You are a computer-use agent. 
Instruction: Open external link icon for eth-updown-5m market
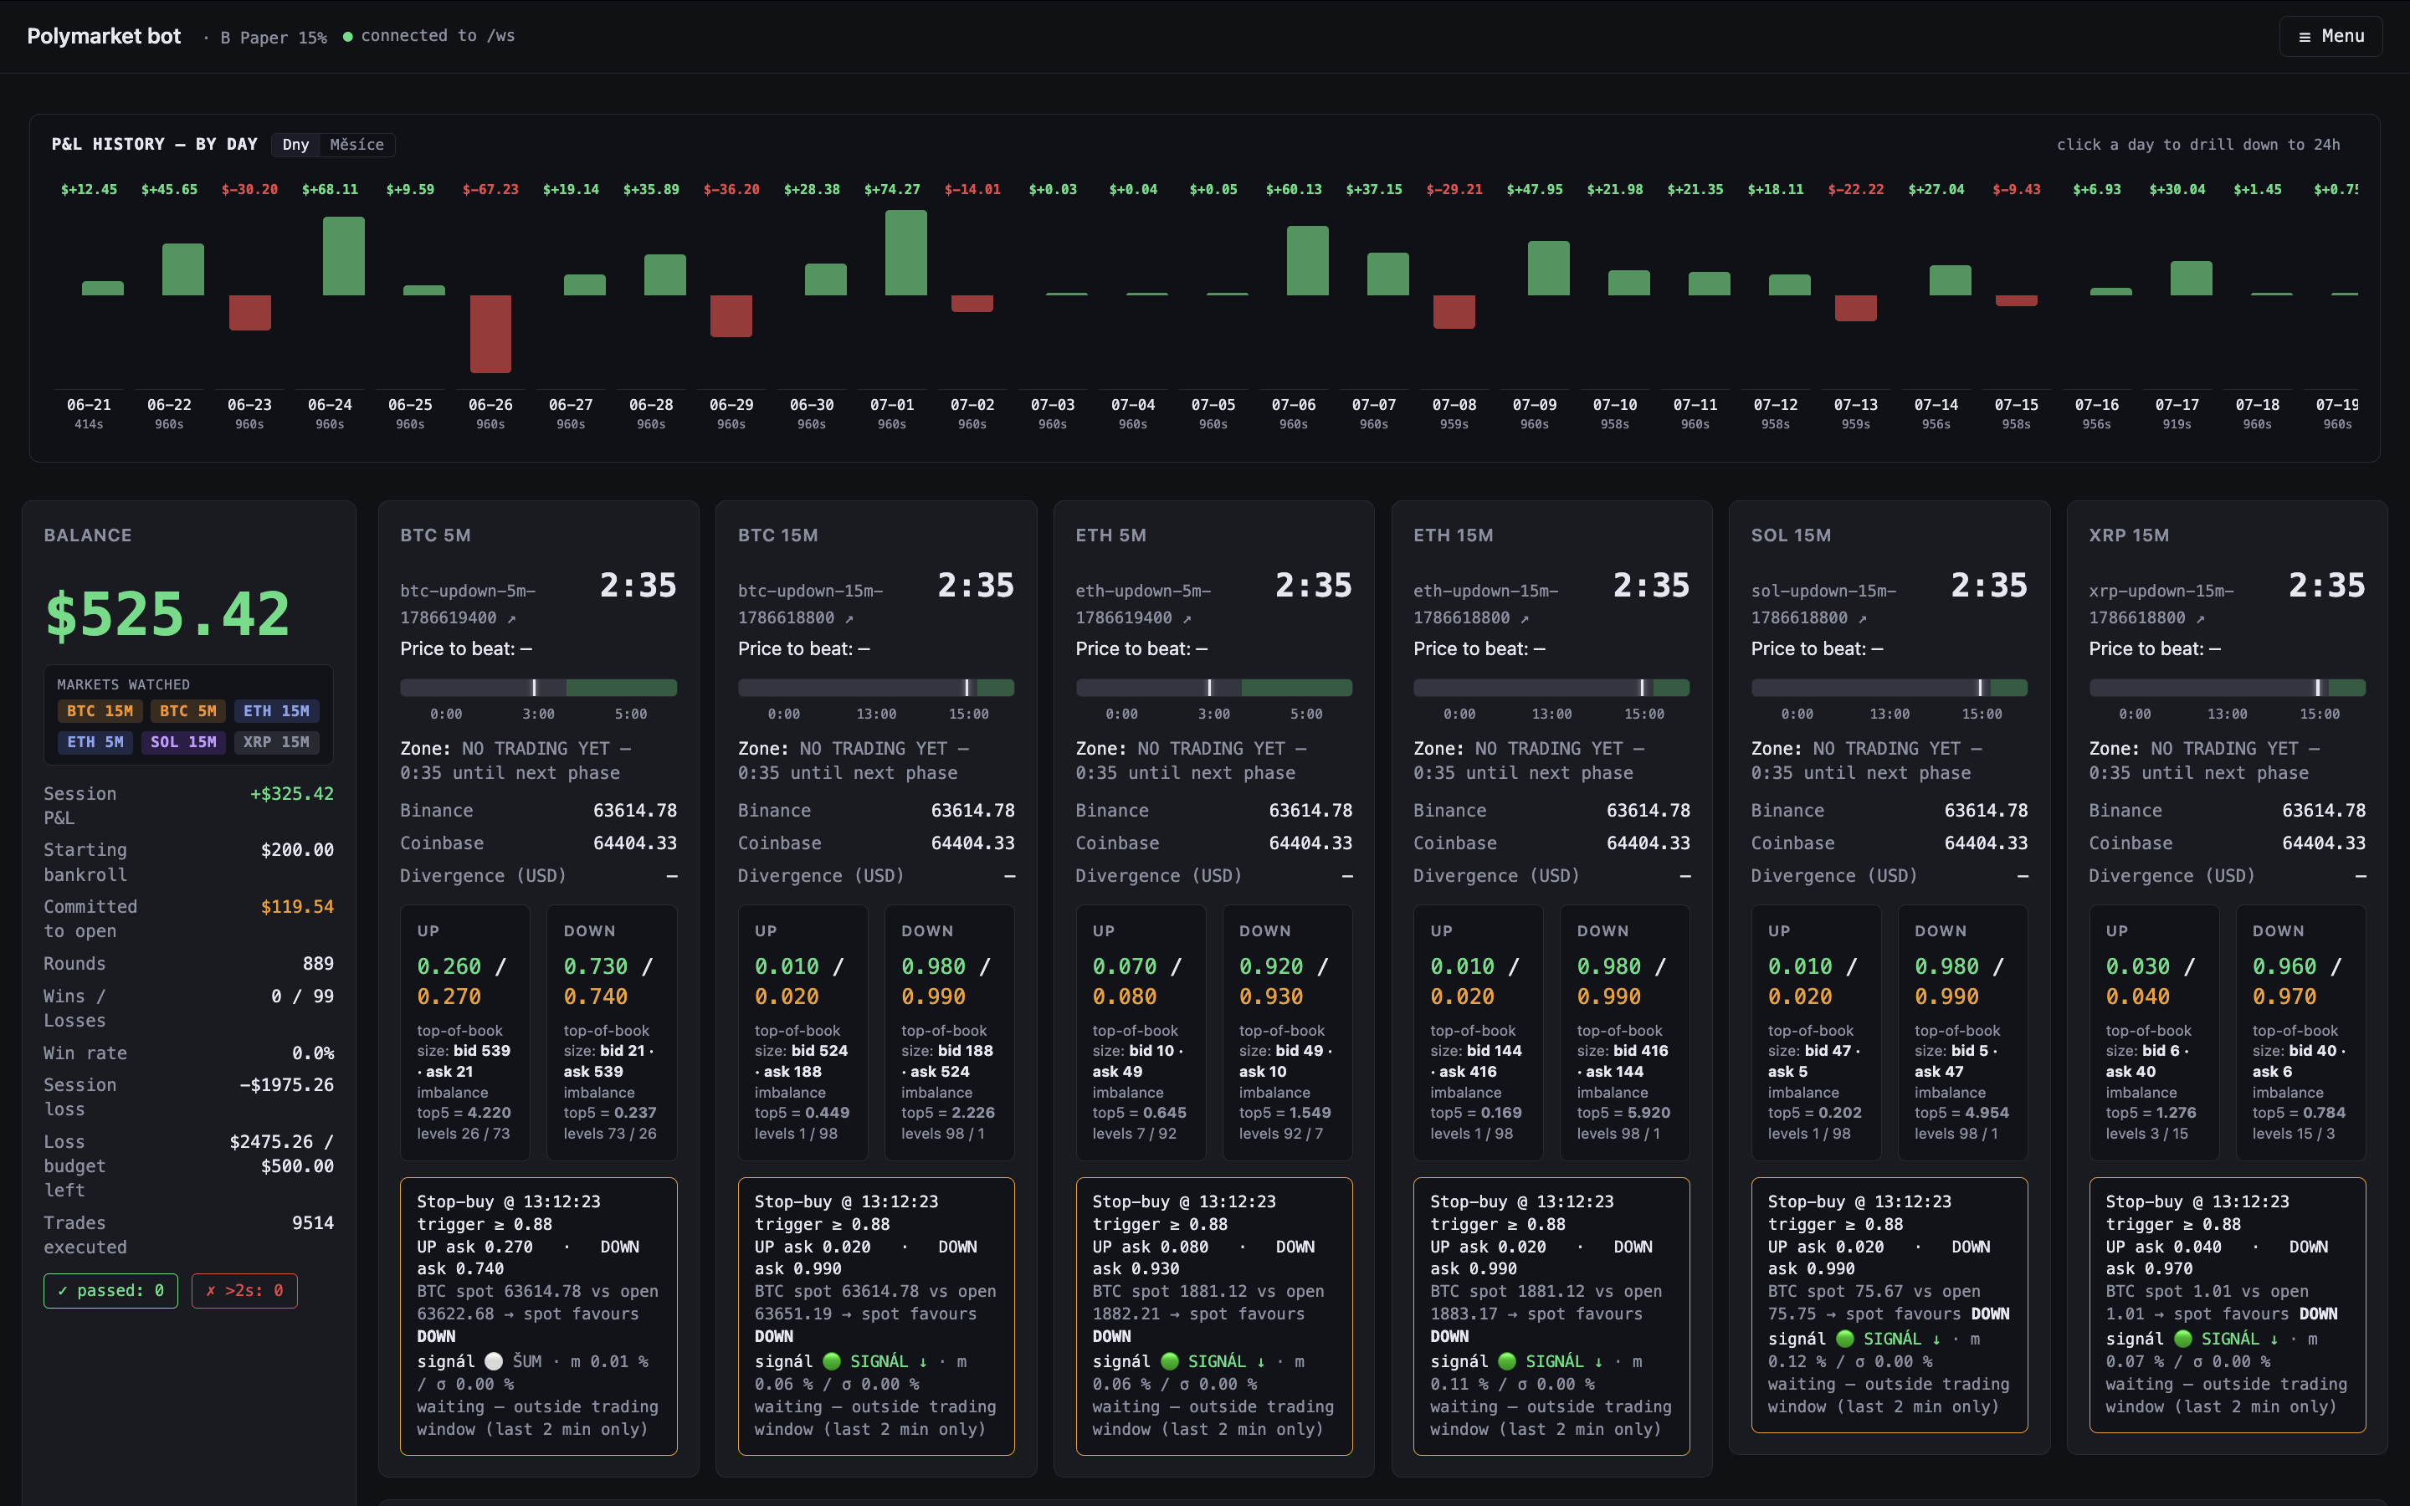point(1187,618)
